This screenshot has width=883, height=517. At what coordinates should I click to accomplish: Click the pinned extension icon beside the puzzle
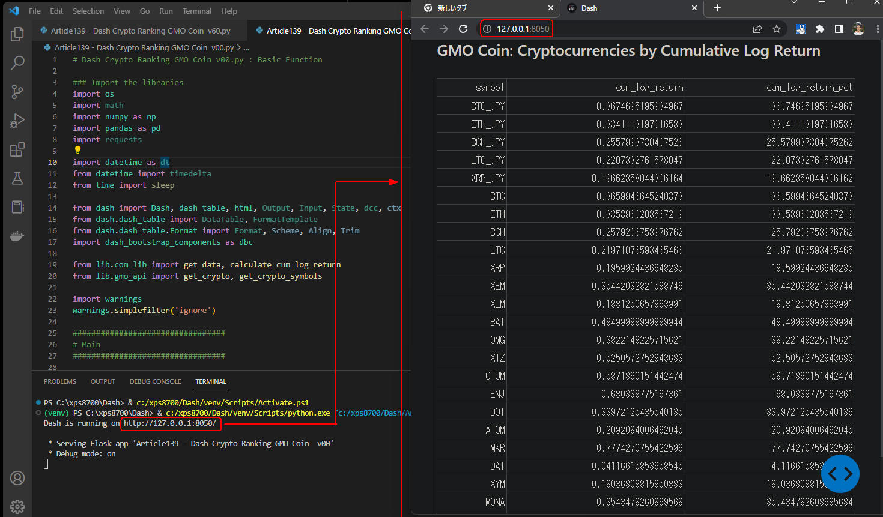click(801, 29)
